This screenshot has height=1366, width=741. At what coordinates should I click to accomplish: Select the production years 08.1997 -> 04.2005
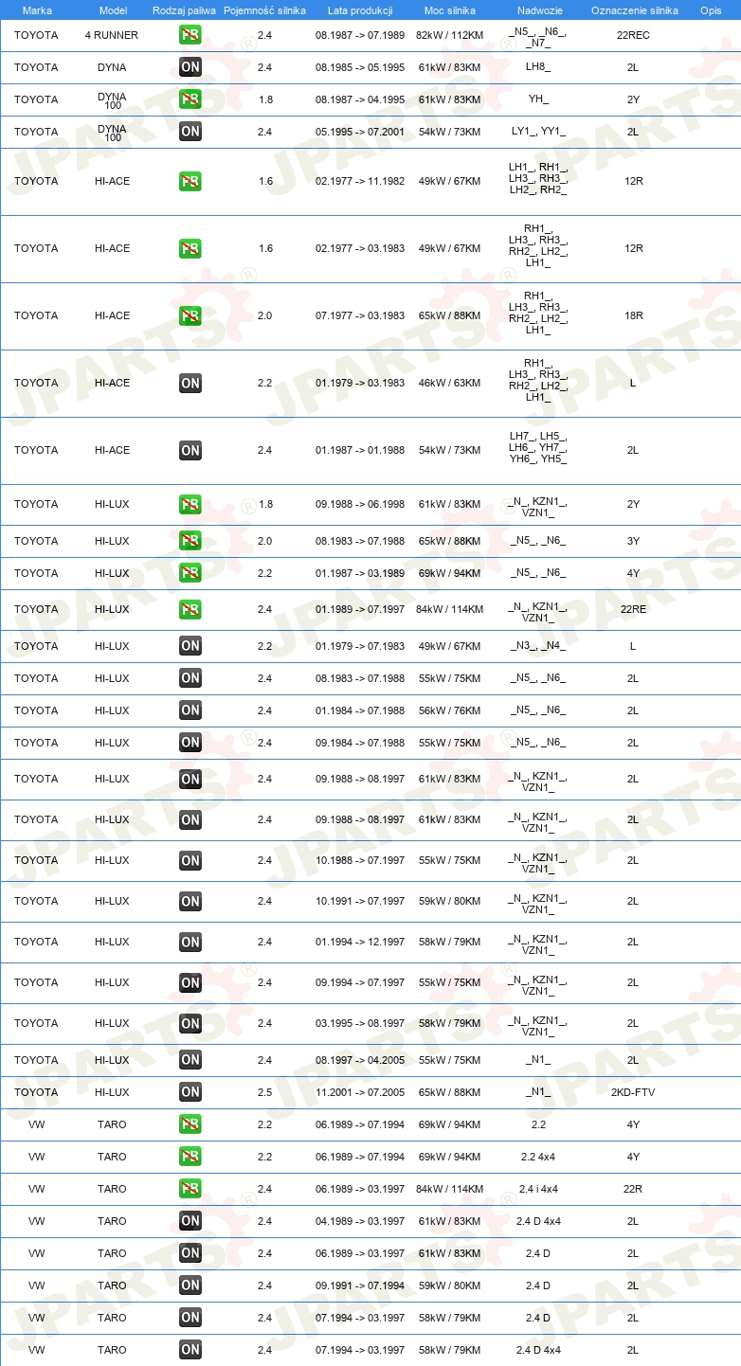pos(360,1060)
